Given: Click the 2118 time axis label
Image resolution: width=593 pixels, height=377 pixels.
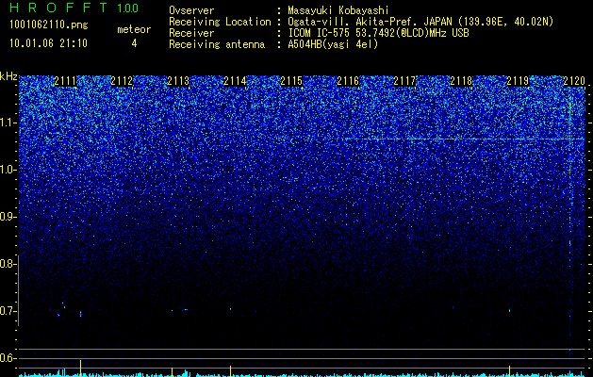Looking at the screenshot, I should click(x=461, y=81).
